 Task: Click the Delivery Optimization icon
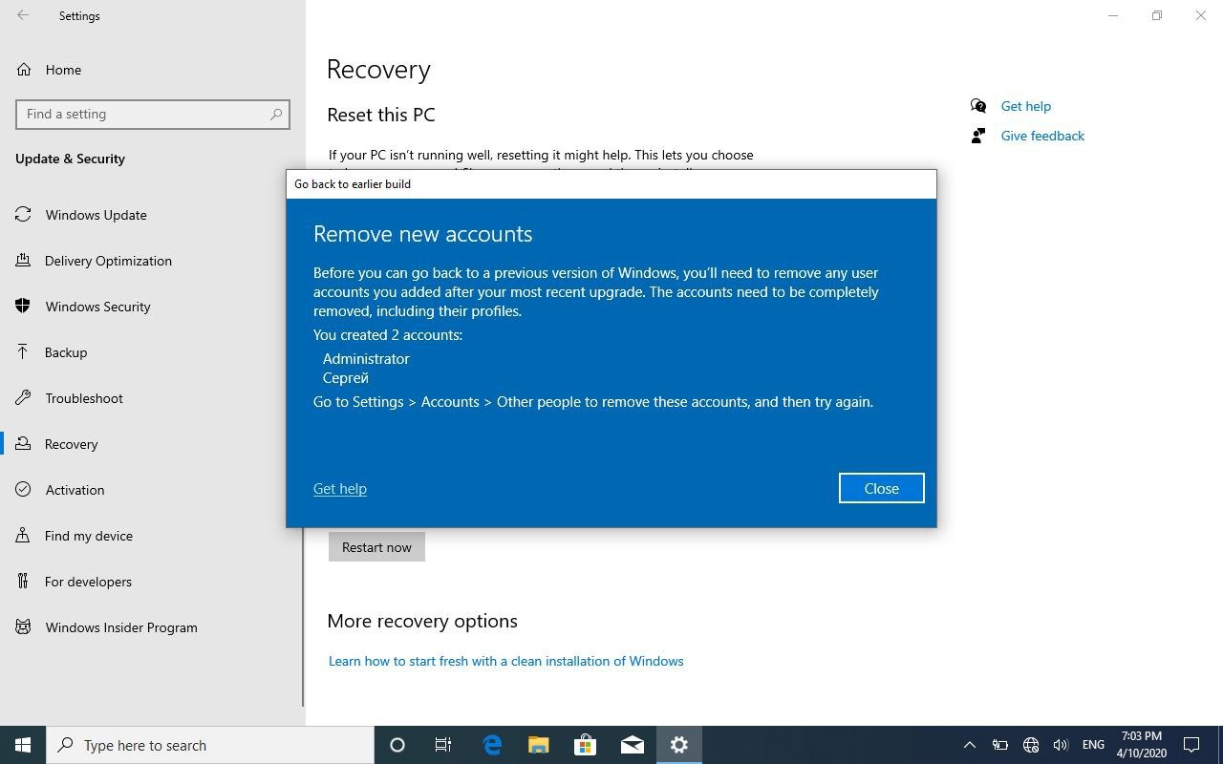coord(23,261)
